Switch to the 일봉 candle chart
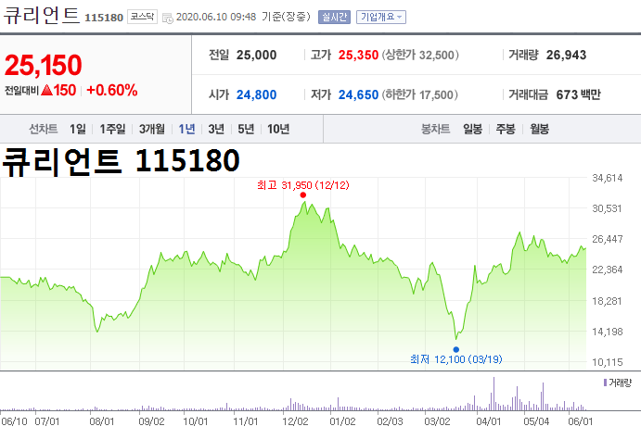 tap(472, 130)
